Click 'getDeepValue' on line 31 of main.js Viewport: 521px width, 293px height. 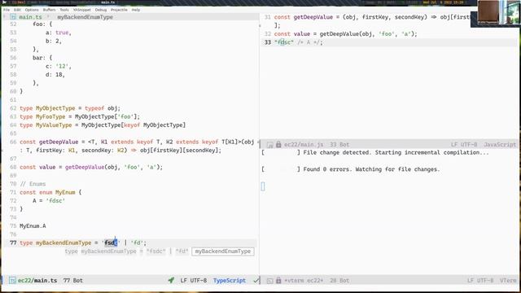tap(313, 17)
